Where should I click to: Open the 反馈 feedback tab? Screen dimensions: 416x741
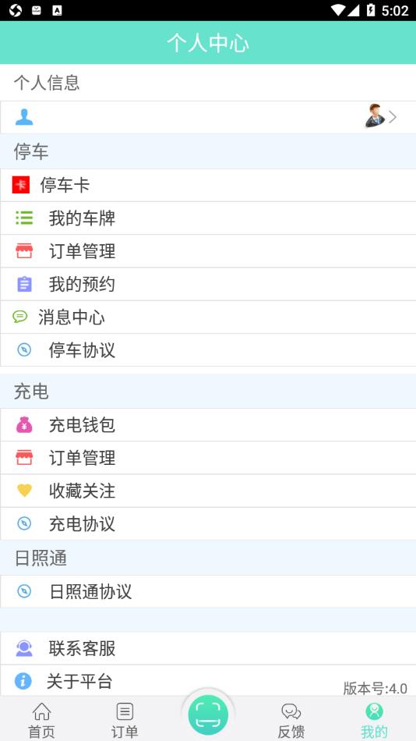pos(291,720)
